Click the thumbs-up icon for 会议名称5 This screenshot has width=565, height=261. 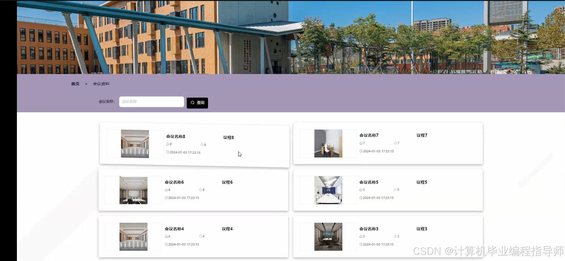[361, 190]
